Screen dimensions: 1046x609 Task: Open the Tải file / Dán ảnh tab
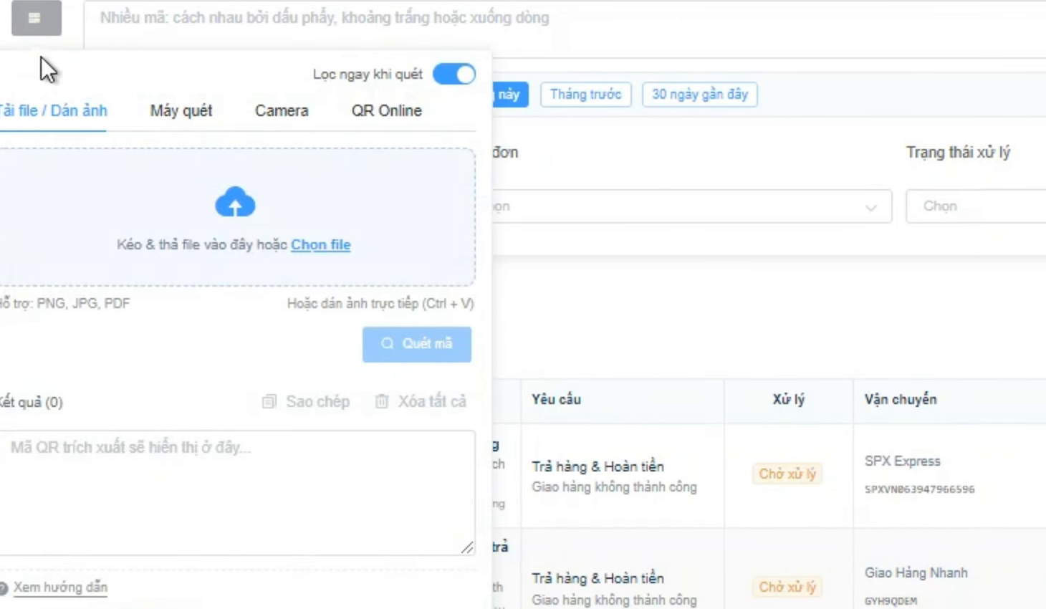tap(53, 111)
